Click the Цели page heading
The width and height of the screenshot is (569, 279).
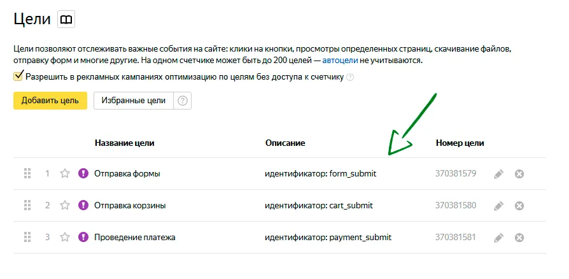32,19
